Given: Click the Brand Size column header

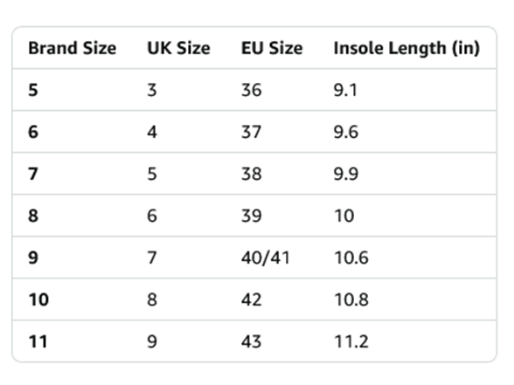Looking at the screenshot, I should pos(72,48).
